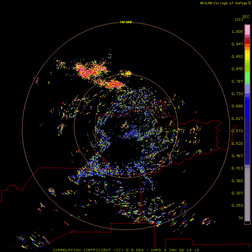
Task: Click the 0.840 legend value
Action: [x=237, y=69]
